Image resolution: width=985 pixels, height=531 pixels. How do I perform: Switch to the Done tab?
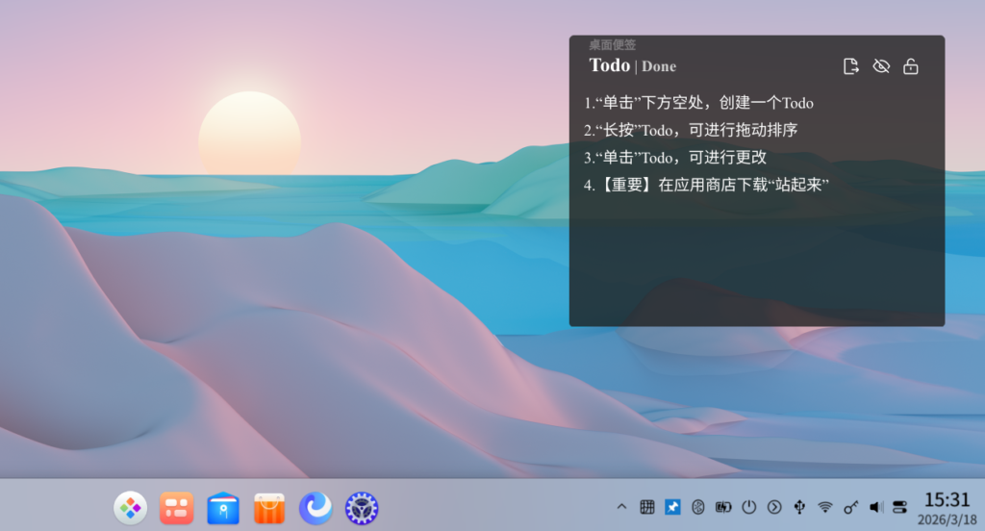(659, 66)
